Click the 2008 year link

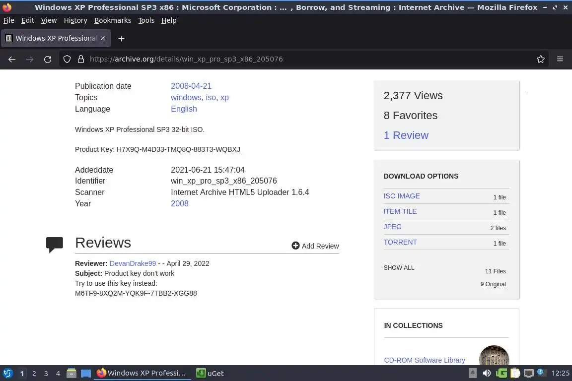[x=179, y=203]
